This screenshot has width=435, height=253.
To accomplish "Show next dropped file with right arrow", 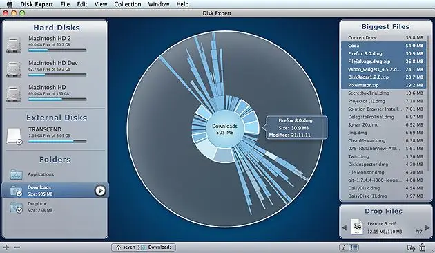I will pos(427,227).
